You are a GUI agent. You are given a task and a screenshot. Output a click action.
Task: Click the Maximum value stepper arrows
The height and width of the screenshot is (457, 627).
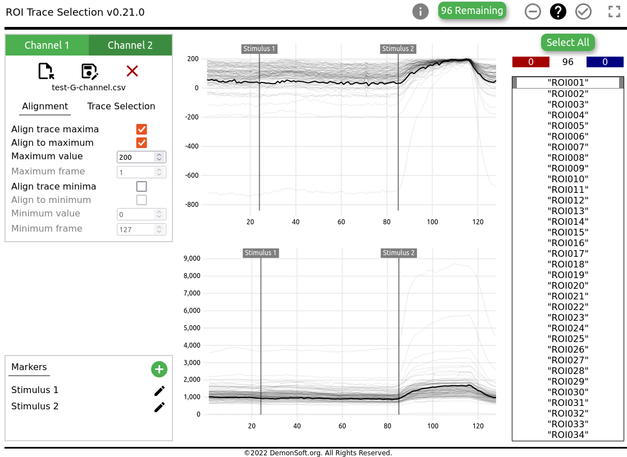point(159,157)
